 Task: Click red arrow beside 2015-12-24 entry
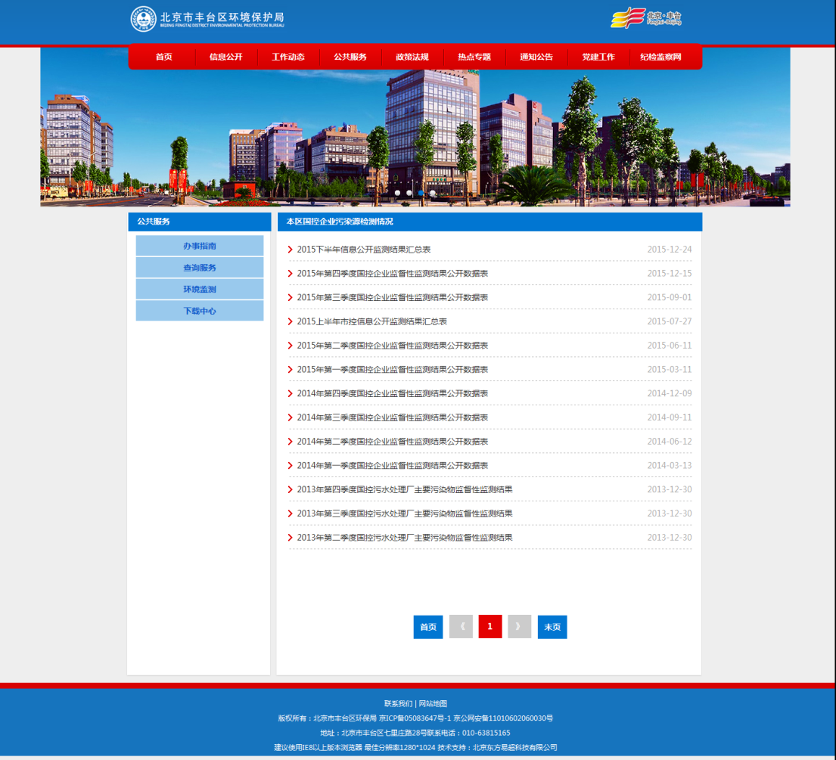pos(291,250)
